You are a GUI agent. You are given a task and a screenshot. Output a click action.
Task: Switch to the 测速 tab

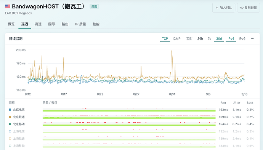tap(38, 24)
